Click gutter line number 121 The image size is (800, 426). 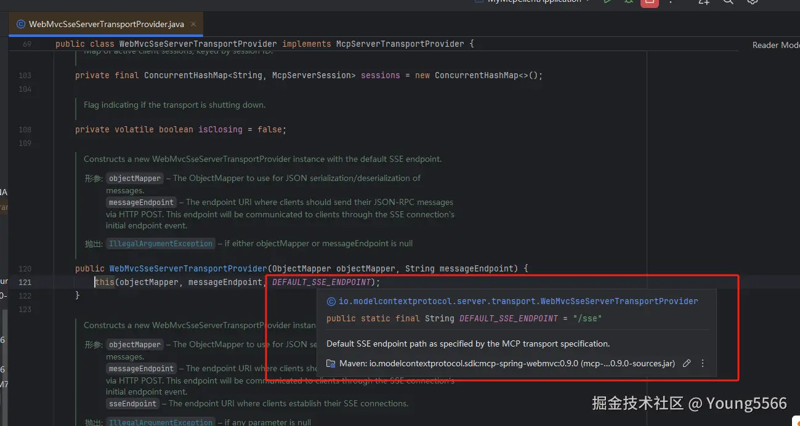(x=25, y=282)
